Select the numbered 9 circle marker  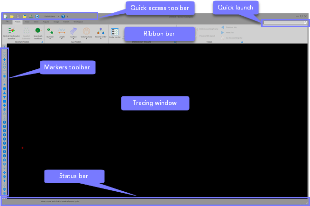pos(4,156)
